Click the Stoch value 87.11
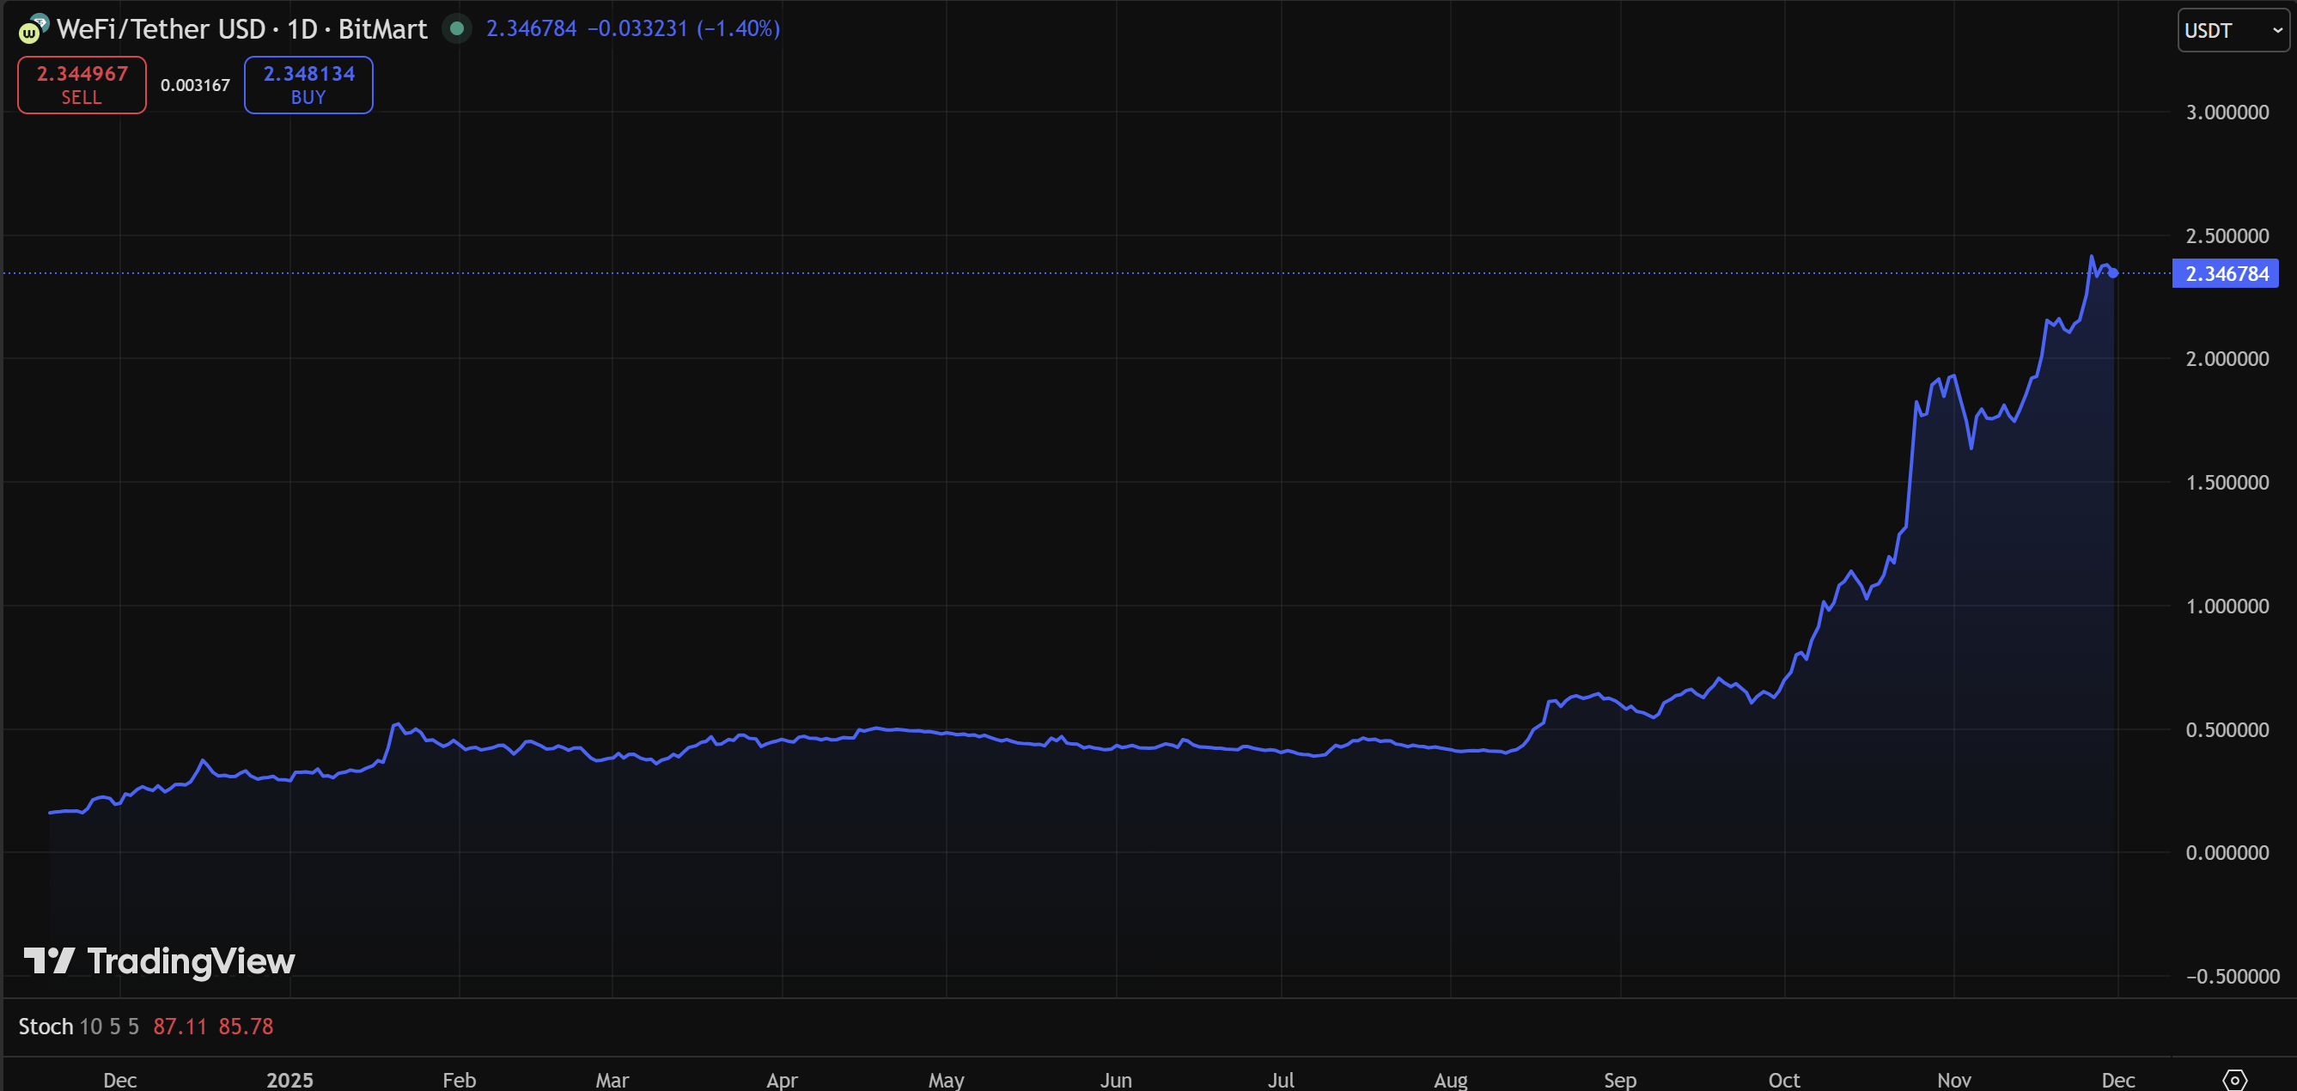2297x1091 pixels. 180,1026
